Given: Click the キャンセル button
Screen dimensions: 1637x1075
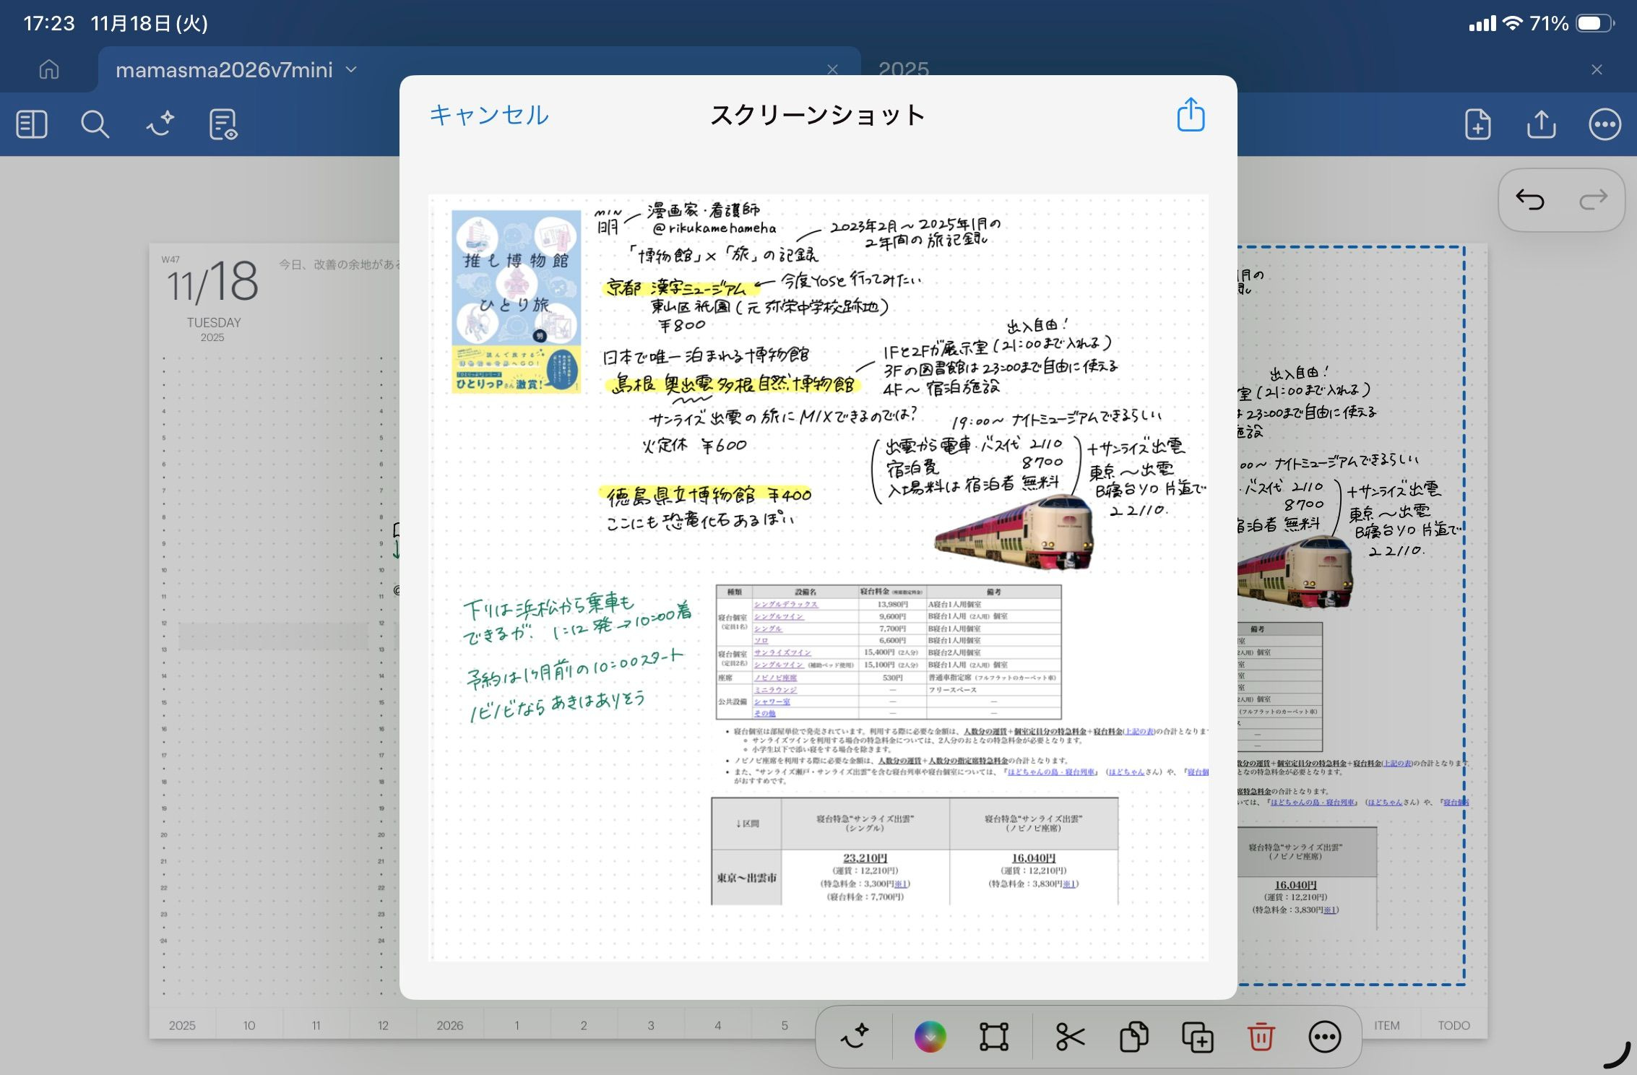Looking at the screenshot, I should click(x=489, y=115).
